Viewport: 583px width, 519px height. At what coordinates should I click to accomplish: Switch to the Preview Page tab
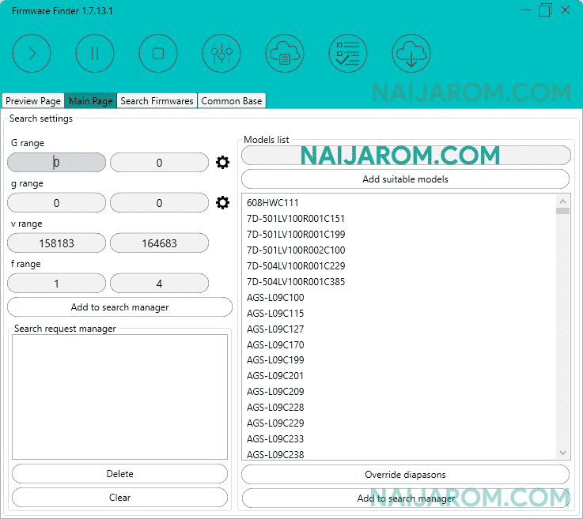(33, 101)
